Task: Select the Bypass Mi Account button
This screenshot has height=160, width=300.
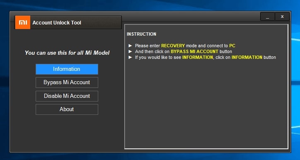Action: (x=67, y=82)
